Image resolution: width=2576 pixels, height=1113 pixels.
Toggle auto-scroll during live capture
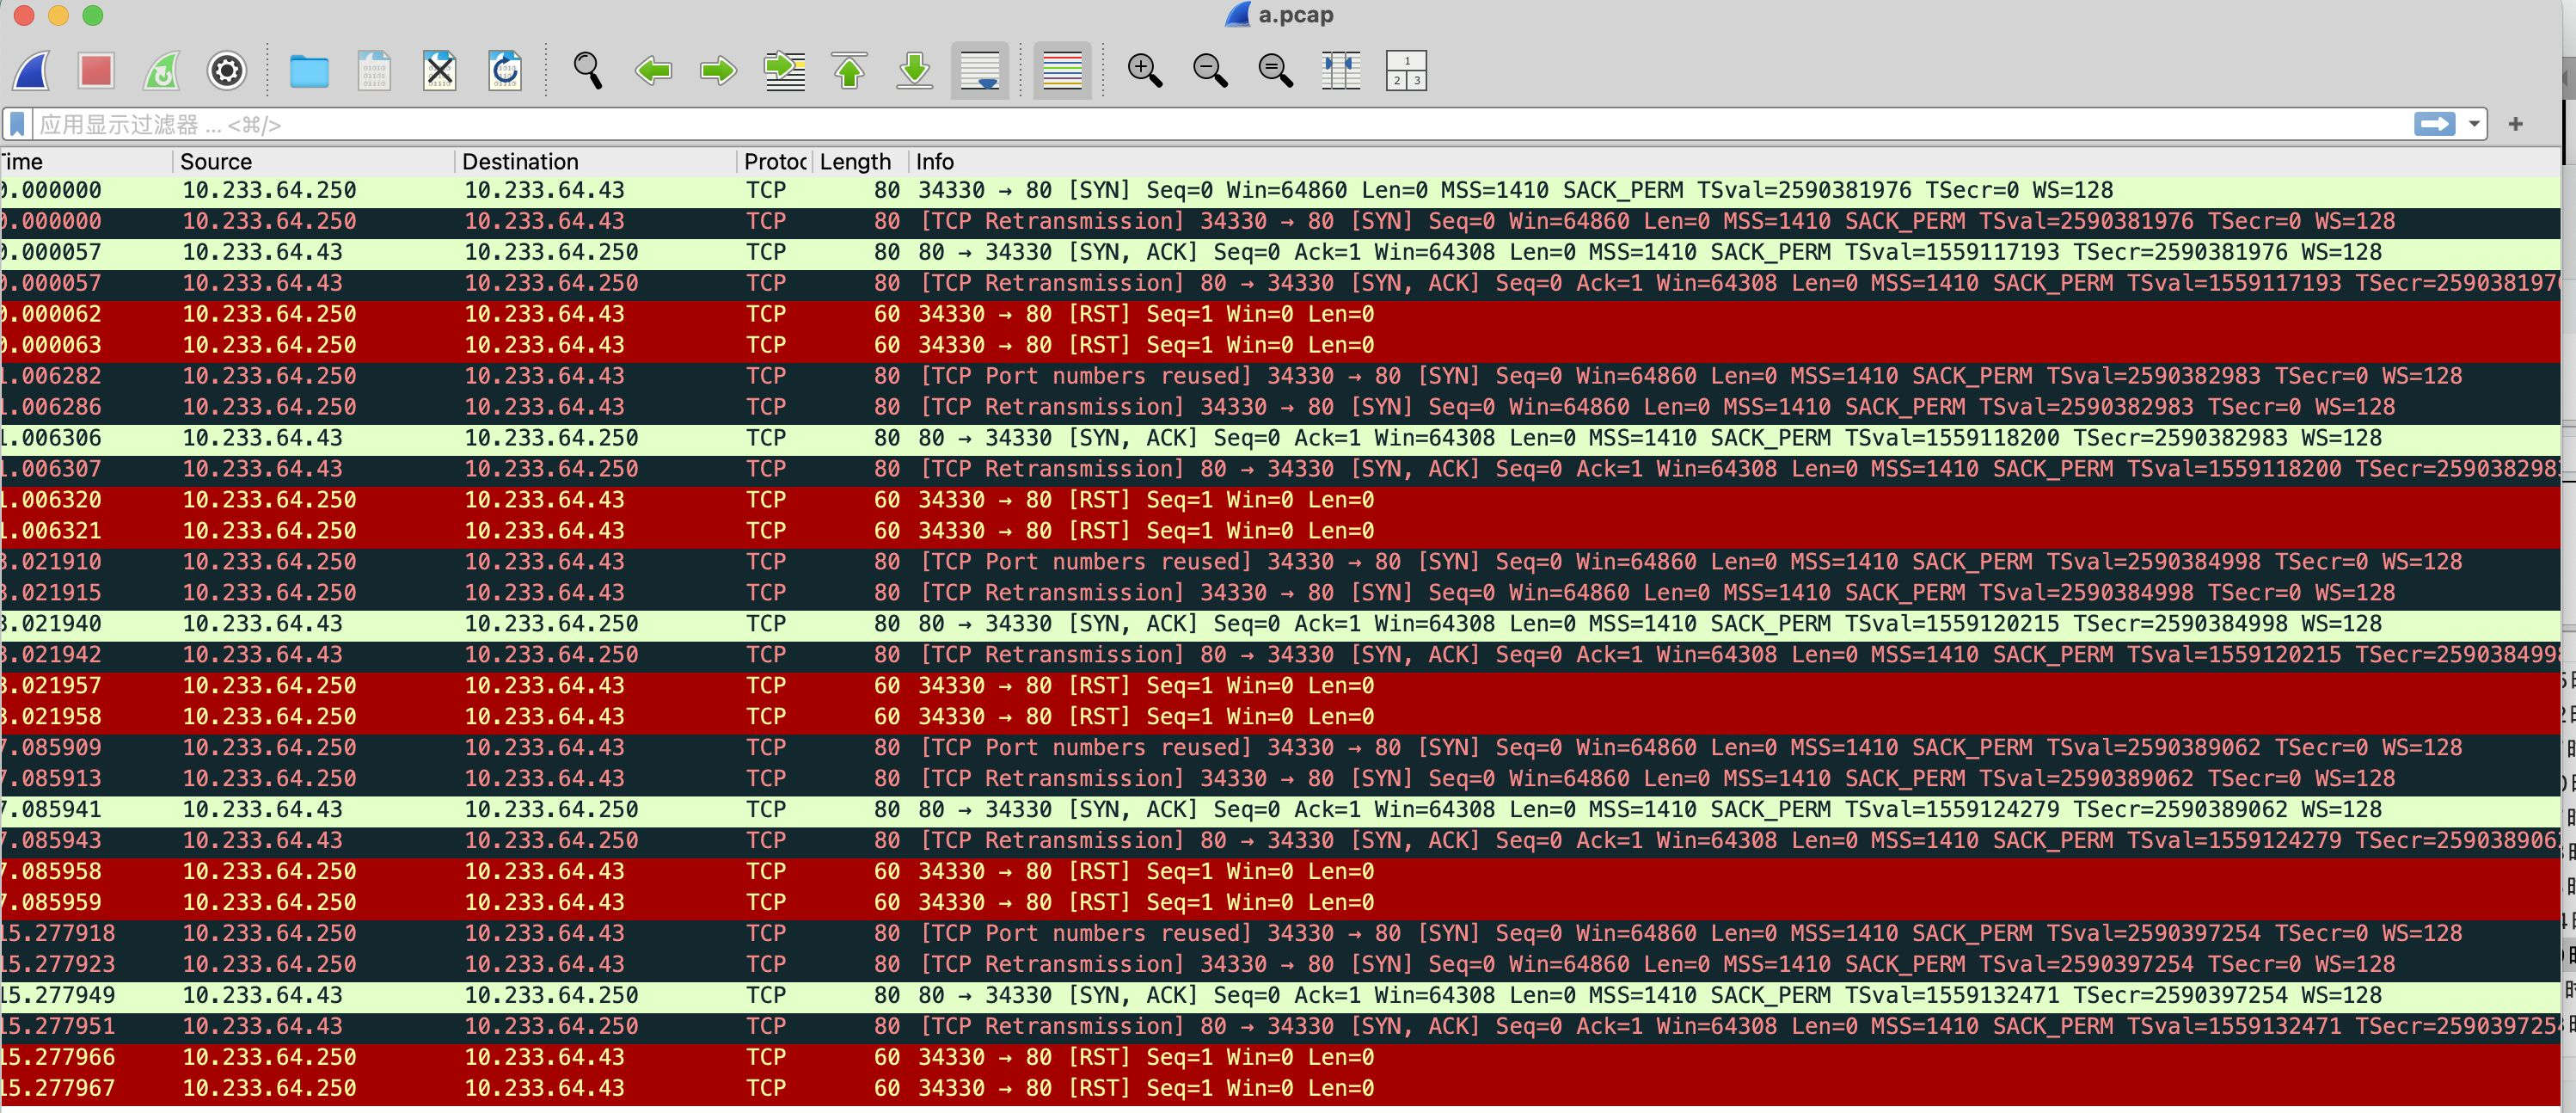[979, 71]
